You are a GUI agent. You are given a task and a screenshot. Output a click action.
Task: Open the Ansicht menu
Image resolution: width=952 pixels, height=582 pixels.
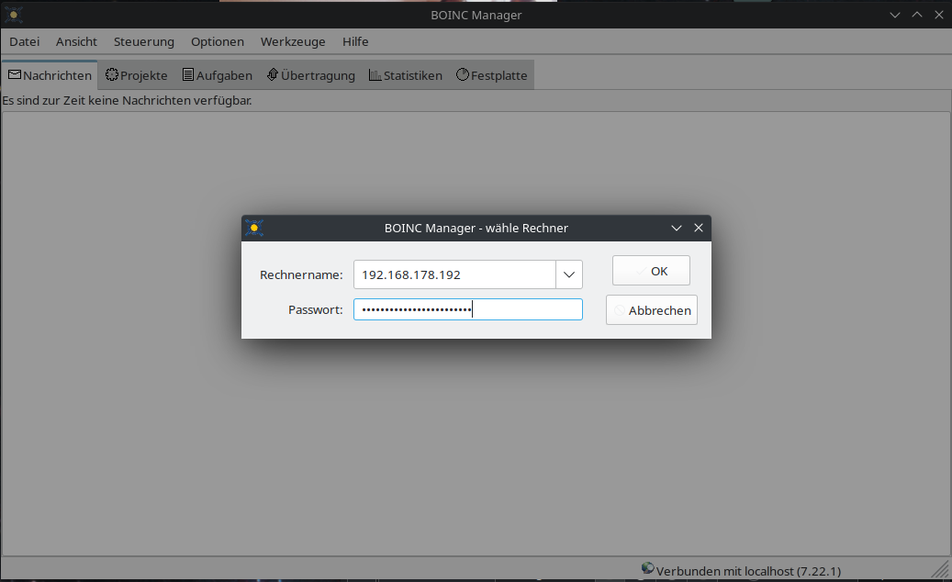coord(76,41)
